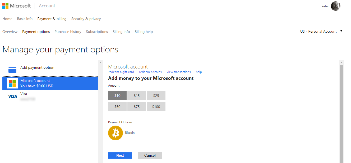Open the Basic info tab

[x=25, y=19]
